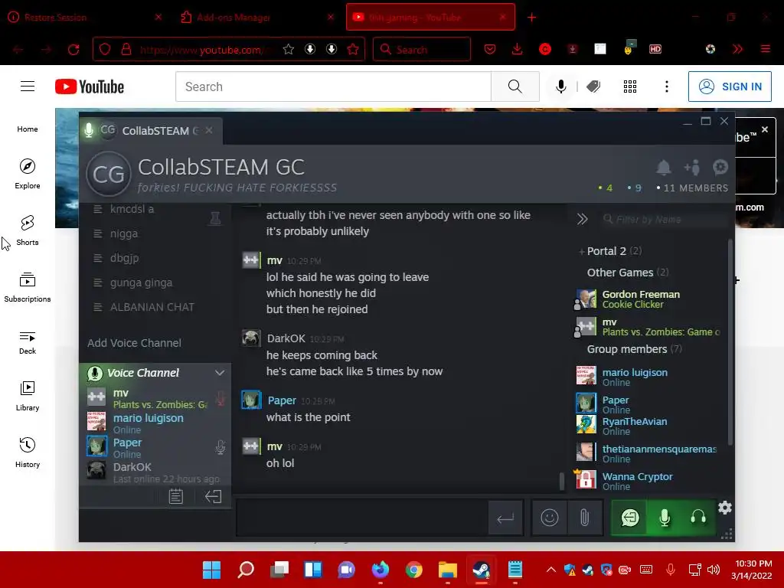Open the Deck sidebar item

28,342
